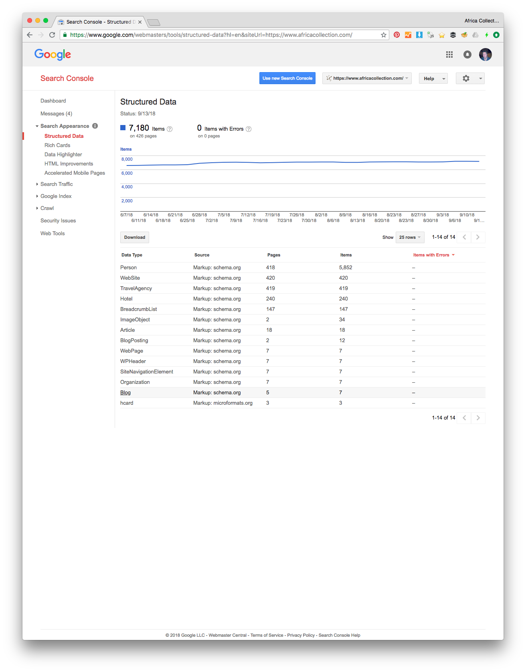
Task: Open the Google account avatar
Action: coord(486,54)
